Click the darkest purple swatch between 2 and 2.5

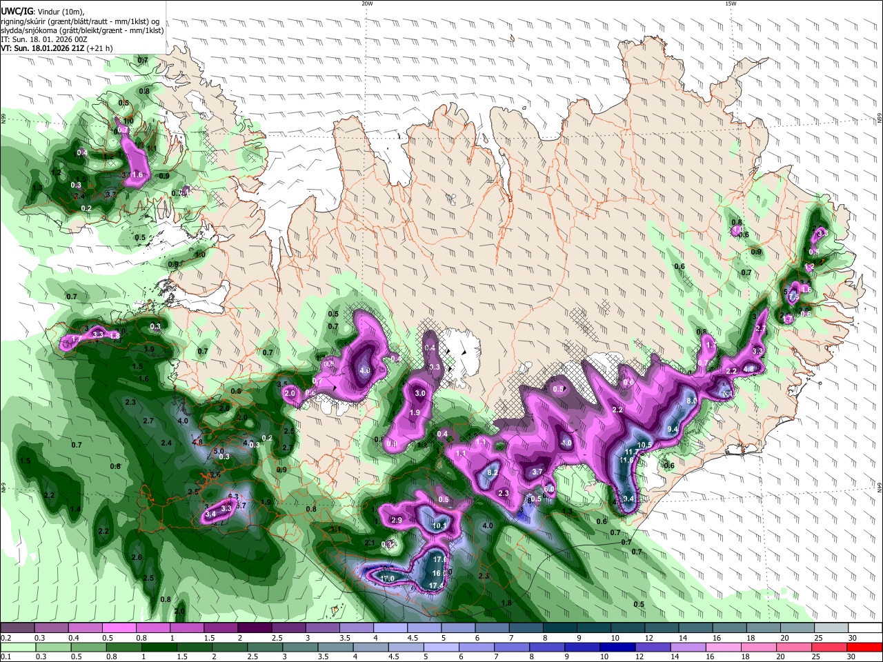coord(255,628)
